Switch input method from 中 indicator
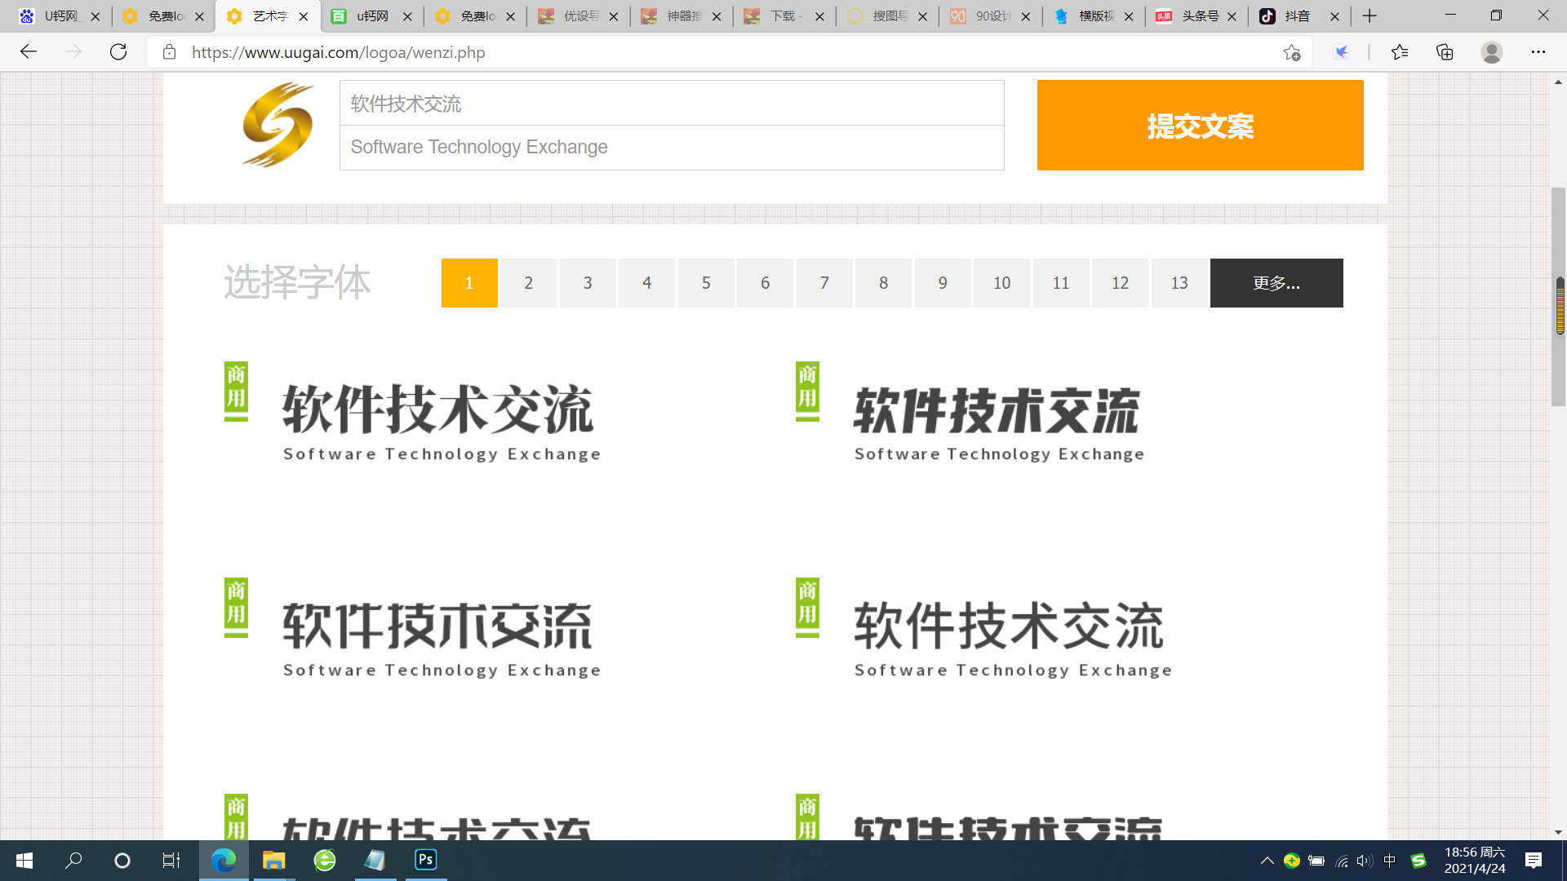 [1389, 860]
